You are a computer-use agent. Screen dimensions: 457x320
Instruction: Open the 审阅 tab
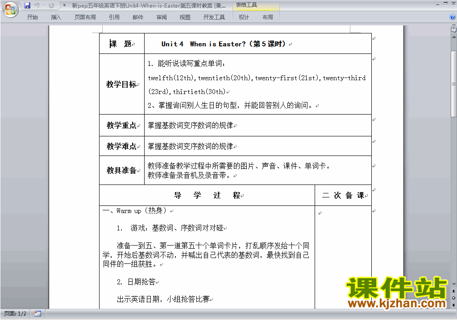click(x=162, y=17)
